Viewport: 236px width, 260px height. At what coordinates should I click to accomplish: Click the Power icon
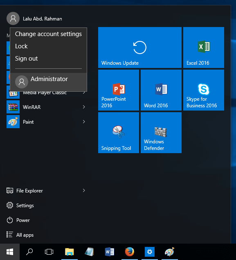[10, 220]
